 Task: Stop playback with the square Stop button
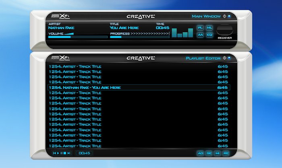[65, 153]
